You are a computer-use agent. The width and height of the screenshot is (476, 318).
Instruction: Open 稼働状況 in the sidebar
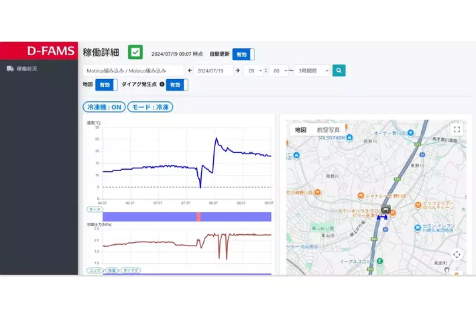pos(27,68)
